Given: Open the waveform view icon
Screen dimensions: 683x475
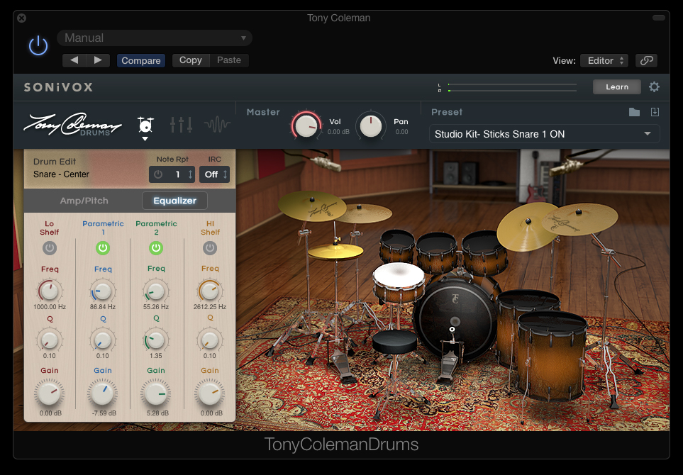Looking at the screenshot, I should pos(217,125).
